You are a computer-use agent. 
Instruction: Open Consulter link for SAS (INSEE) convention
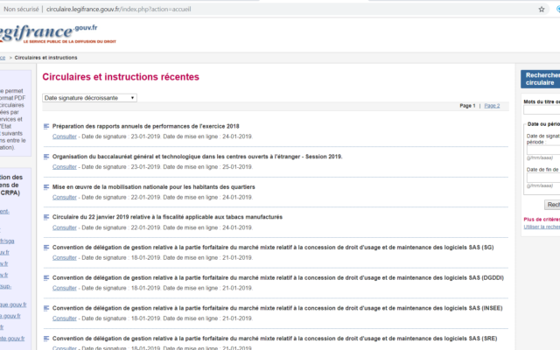pos(65,318)
